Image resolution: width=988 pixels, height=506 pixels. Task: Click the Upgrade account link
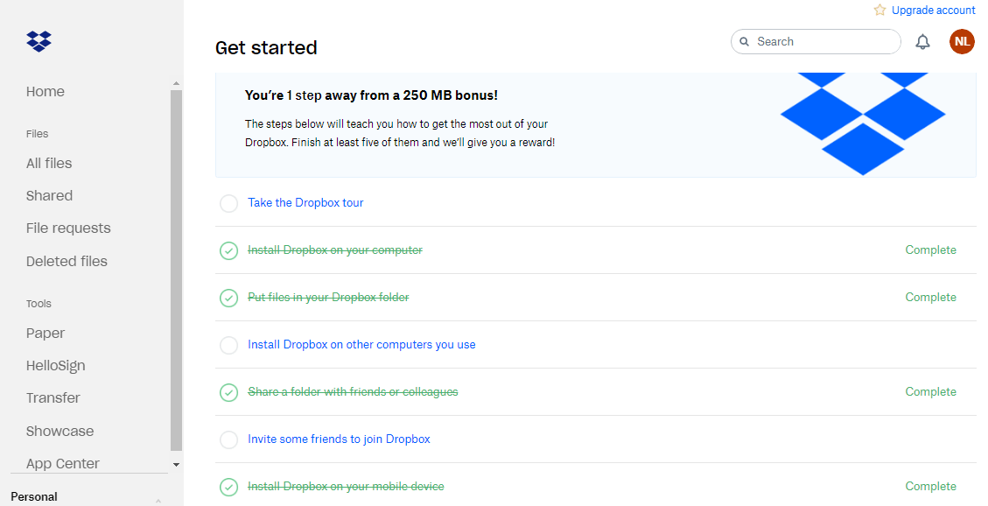[x=933, y=10]
